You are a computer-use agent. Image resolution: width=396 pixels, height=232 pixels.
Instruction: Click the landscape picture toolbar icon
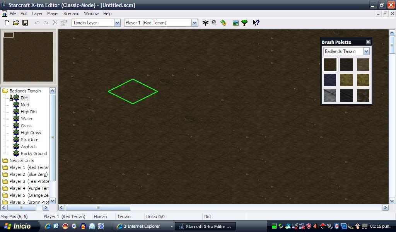click(236, 23)
